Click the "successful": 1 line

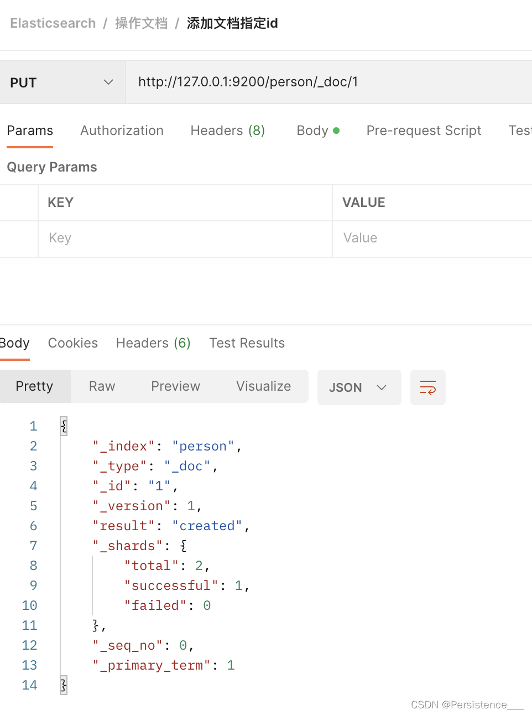coord(187,586)
